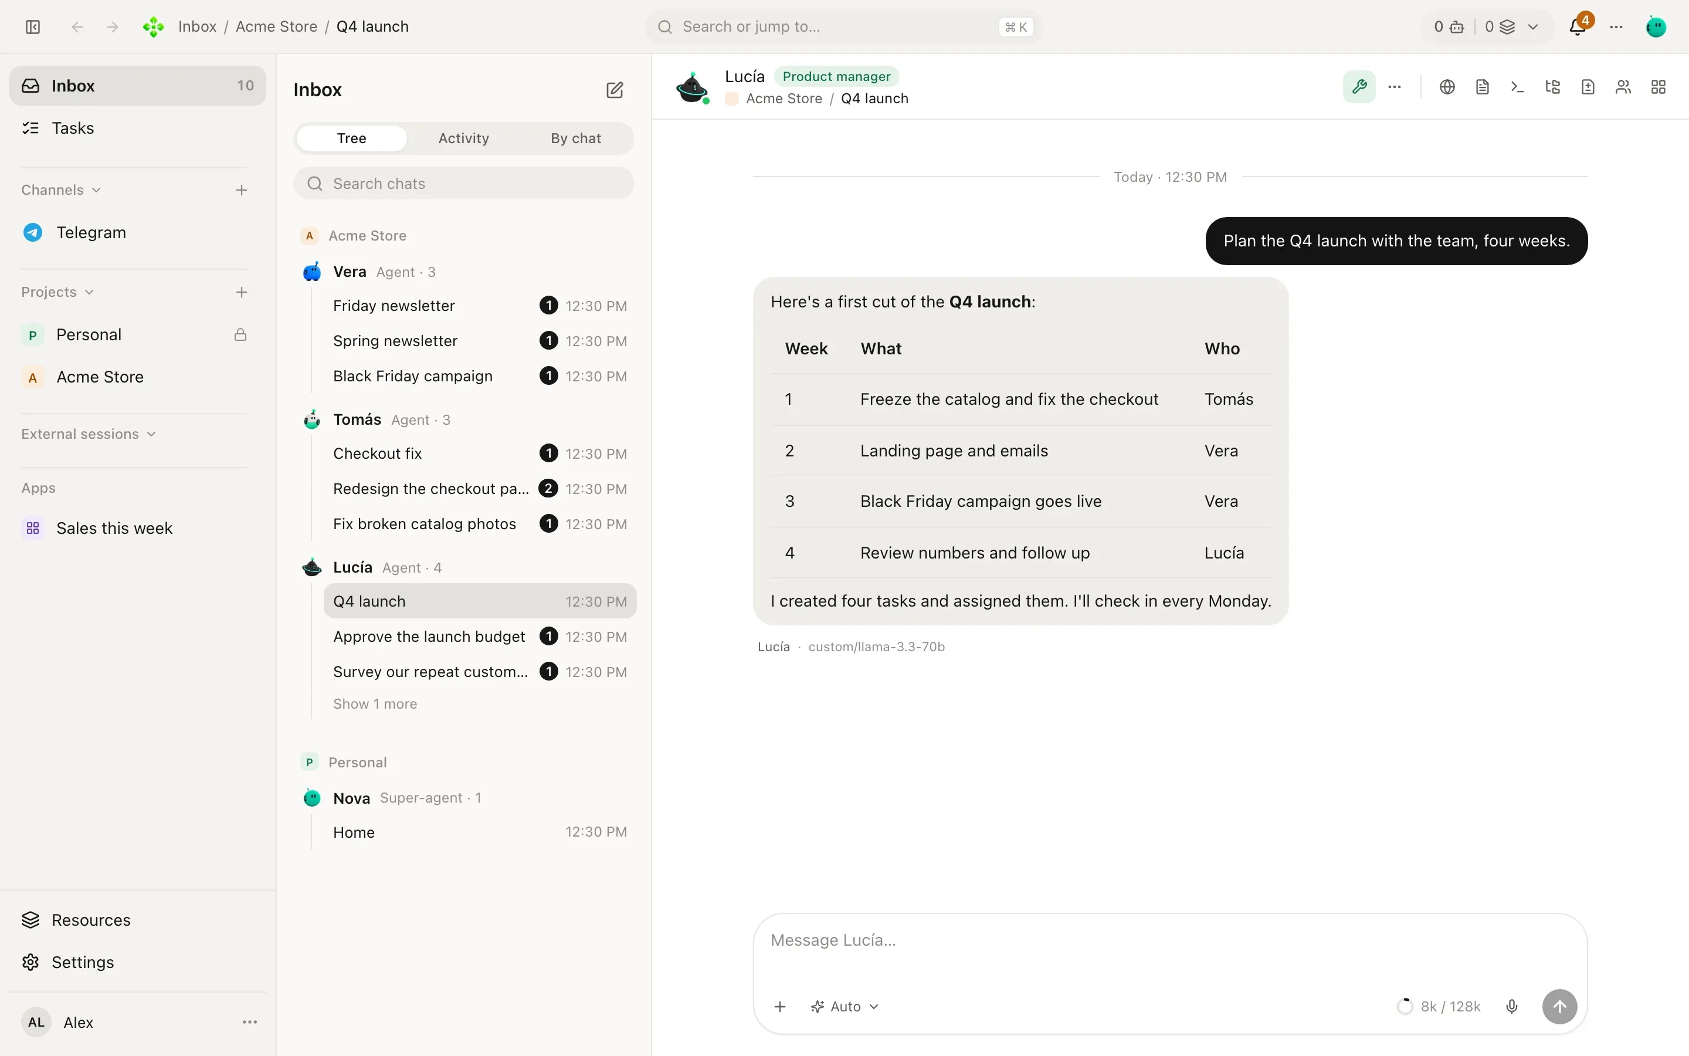Click the context usage 8k / 128k indicator
Screen dimensions: 1689x1056
(x=1439, y=1006)
